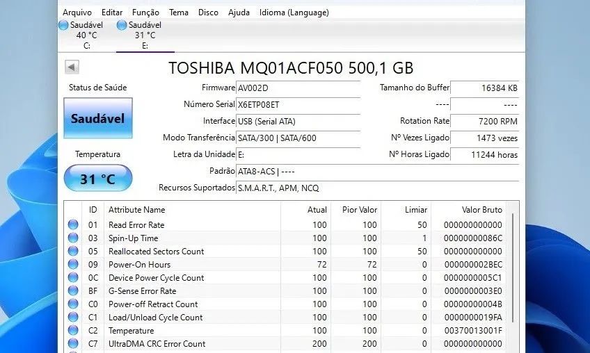Click the disk title TOSHIBA MQ01ACF050 500,1 GB
The image size is (590, 353).
point(291,68)
